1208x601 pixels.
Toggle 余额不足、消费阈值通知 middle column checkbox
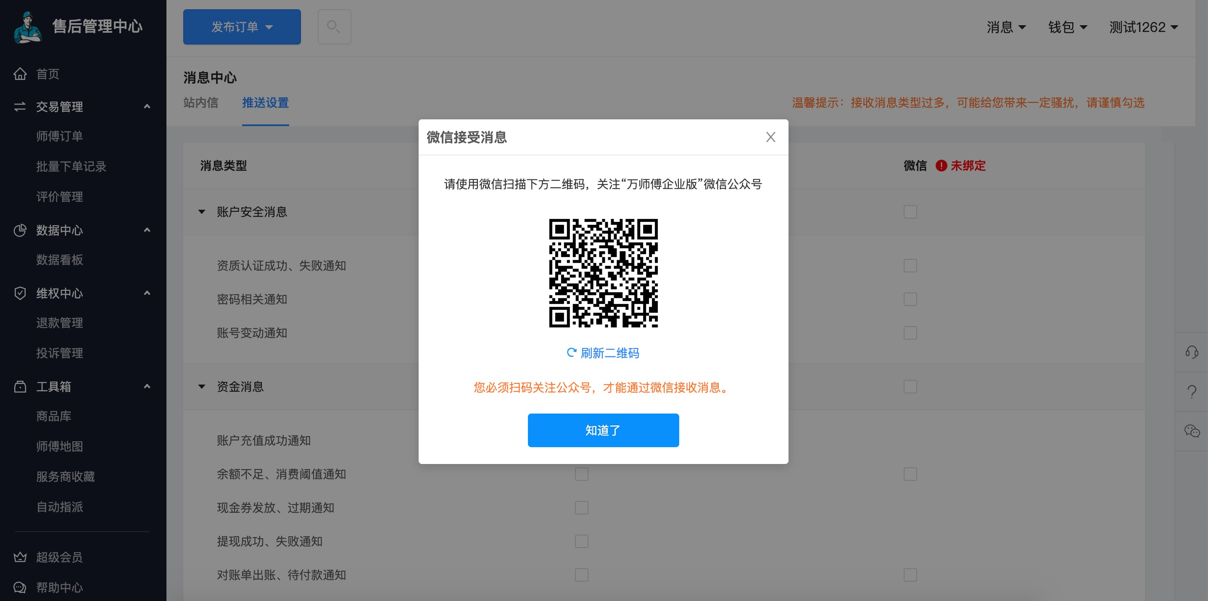[x=581, y=474]
